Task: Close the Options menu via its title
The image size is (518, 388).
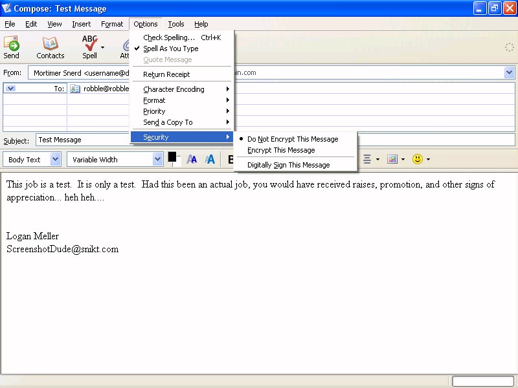Action: pyautogui.click(x=146, y=24)
